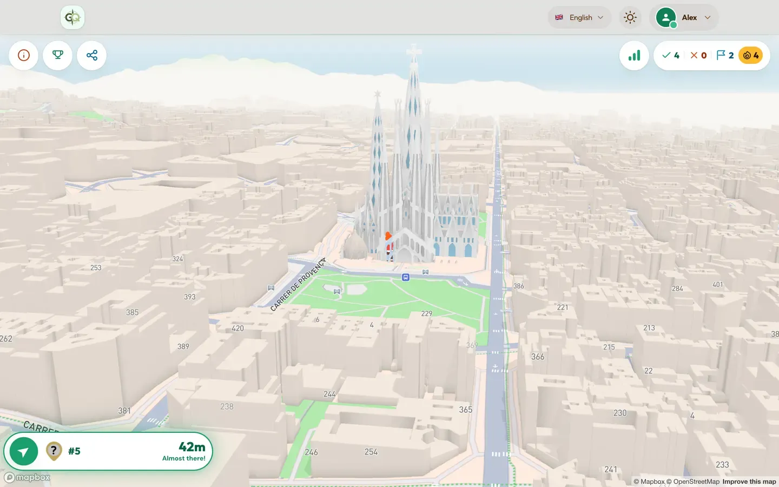Screen dimensions: 779x487
Task: Click building number 365 label
Action: 466,410
